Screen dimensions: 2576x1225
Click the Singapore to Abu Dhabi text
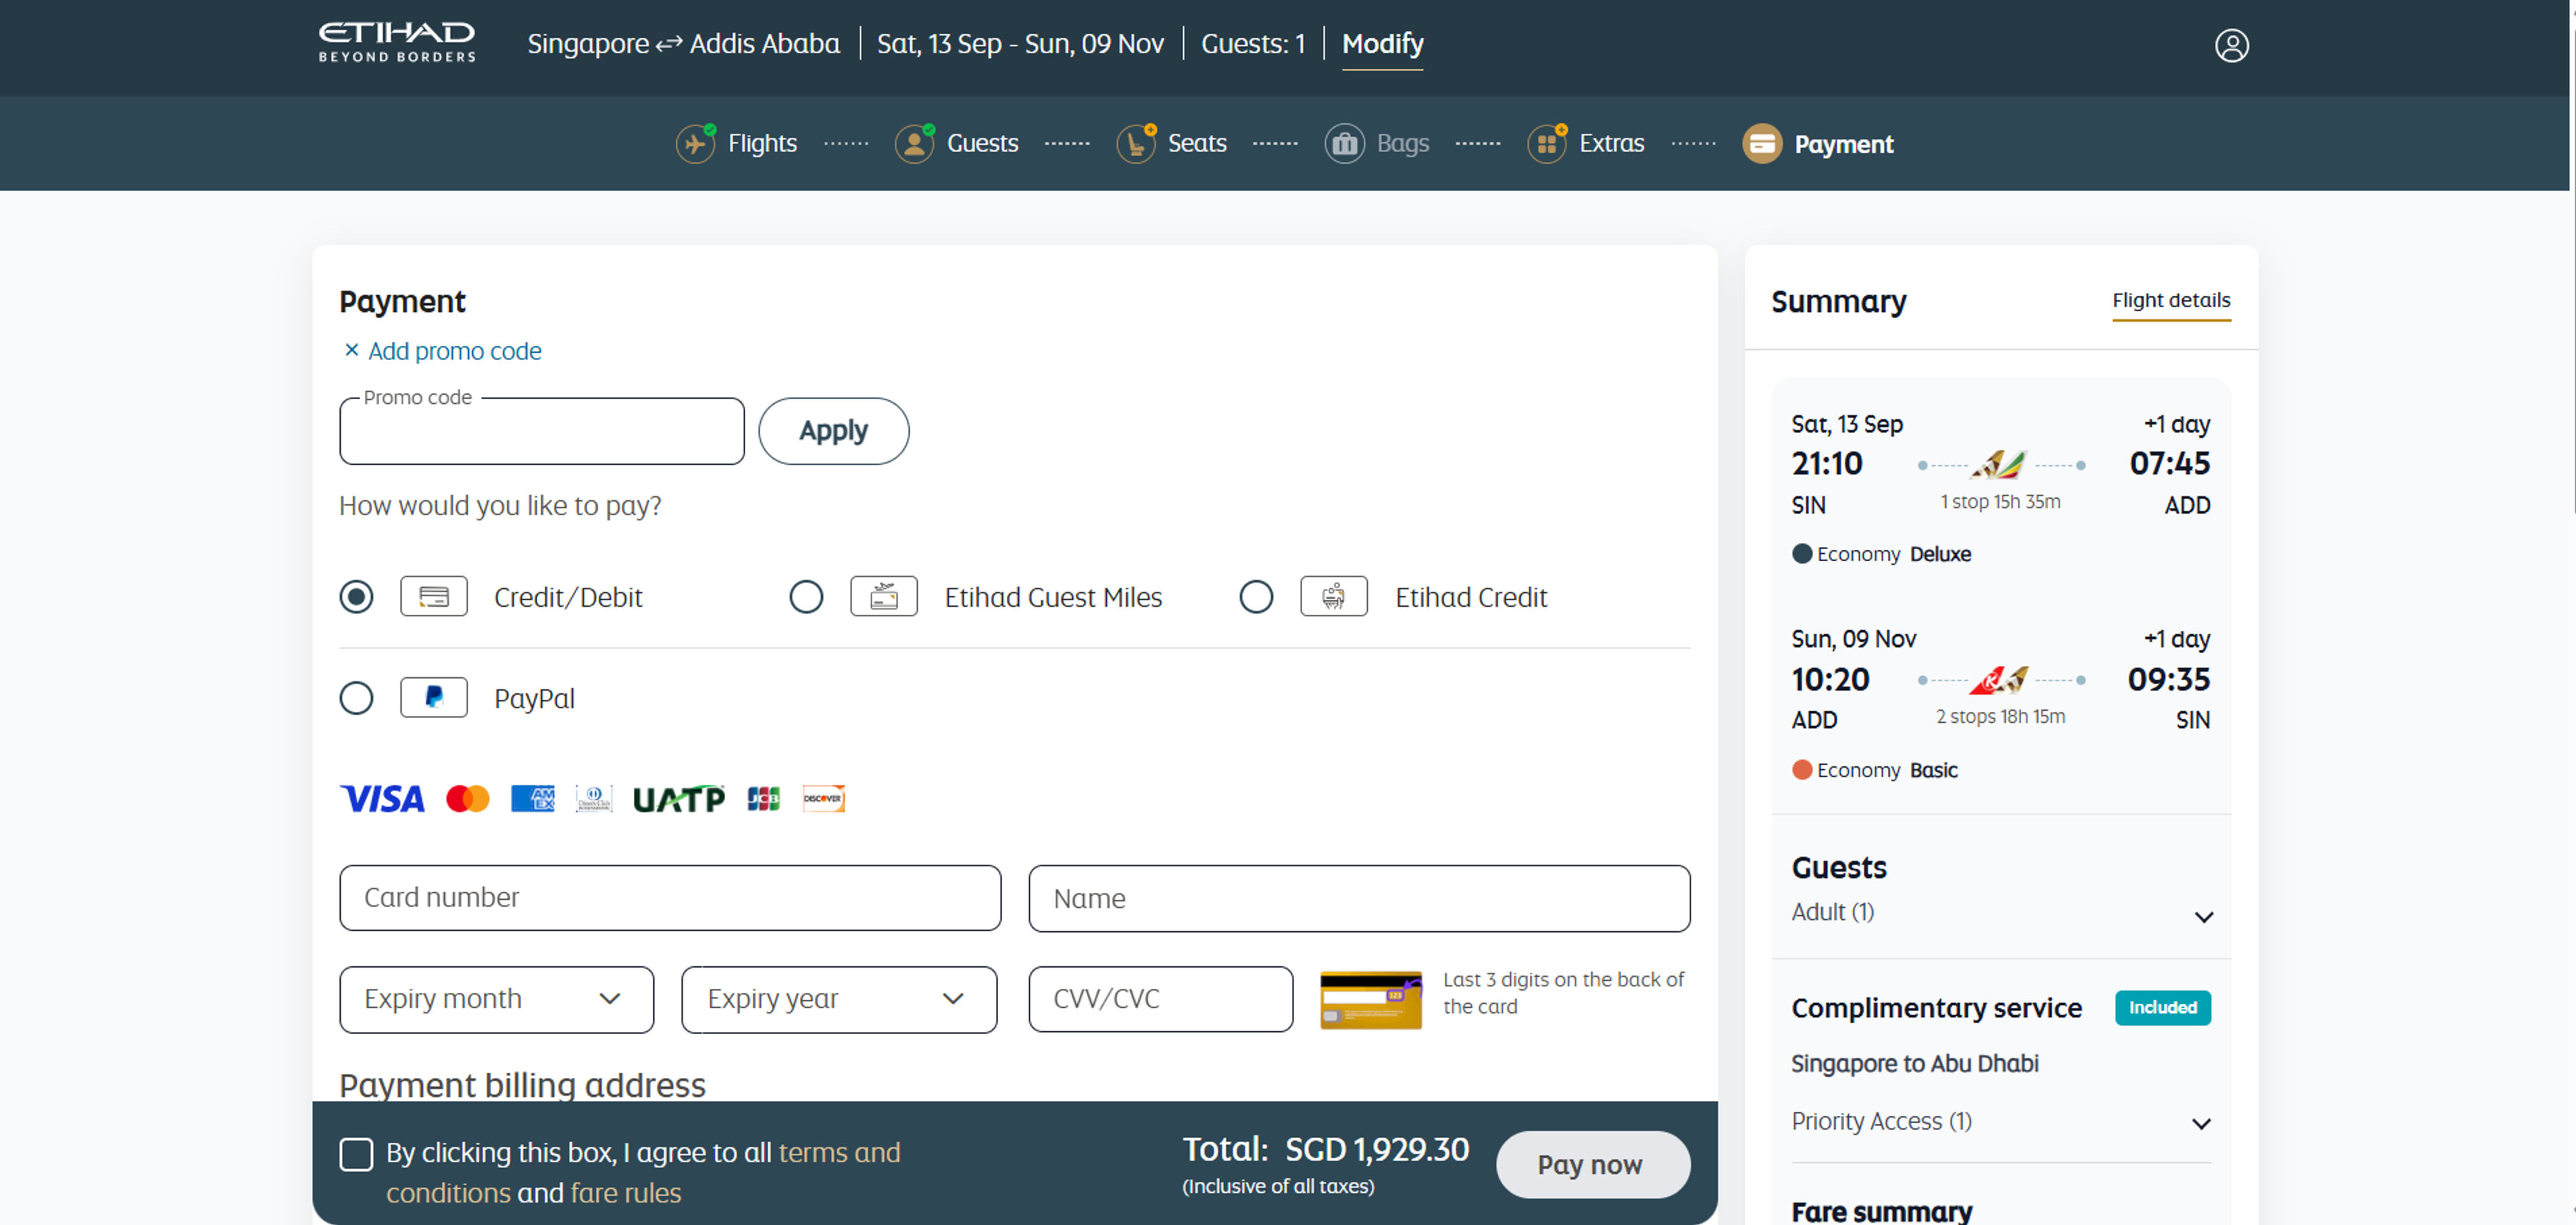(x=1914, y=1063)
